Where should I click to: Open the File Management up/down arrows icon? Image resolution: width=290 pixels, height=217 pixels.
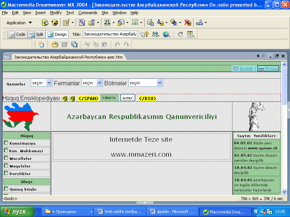tap(156, 34)
